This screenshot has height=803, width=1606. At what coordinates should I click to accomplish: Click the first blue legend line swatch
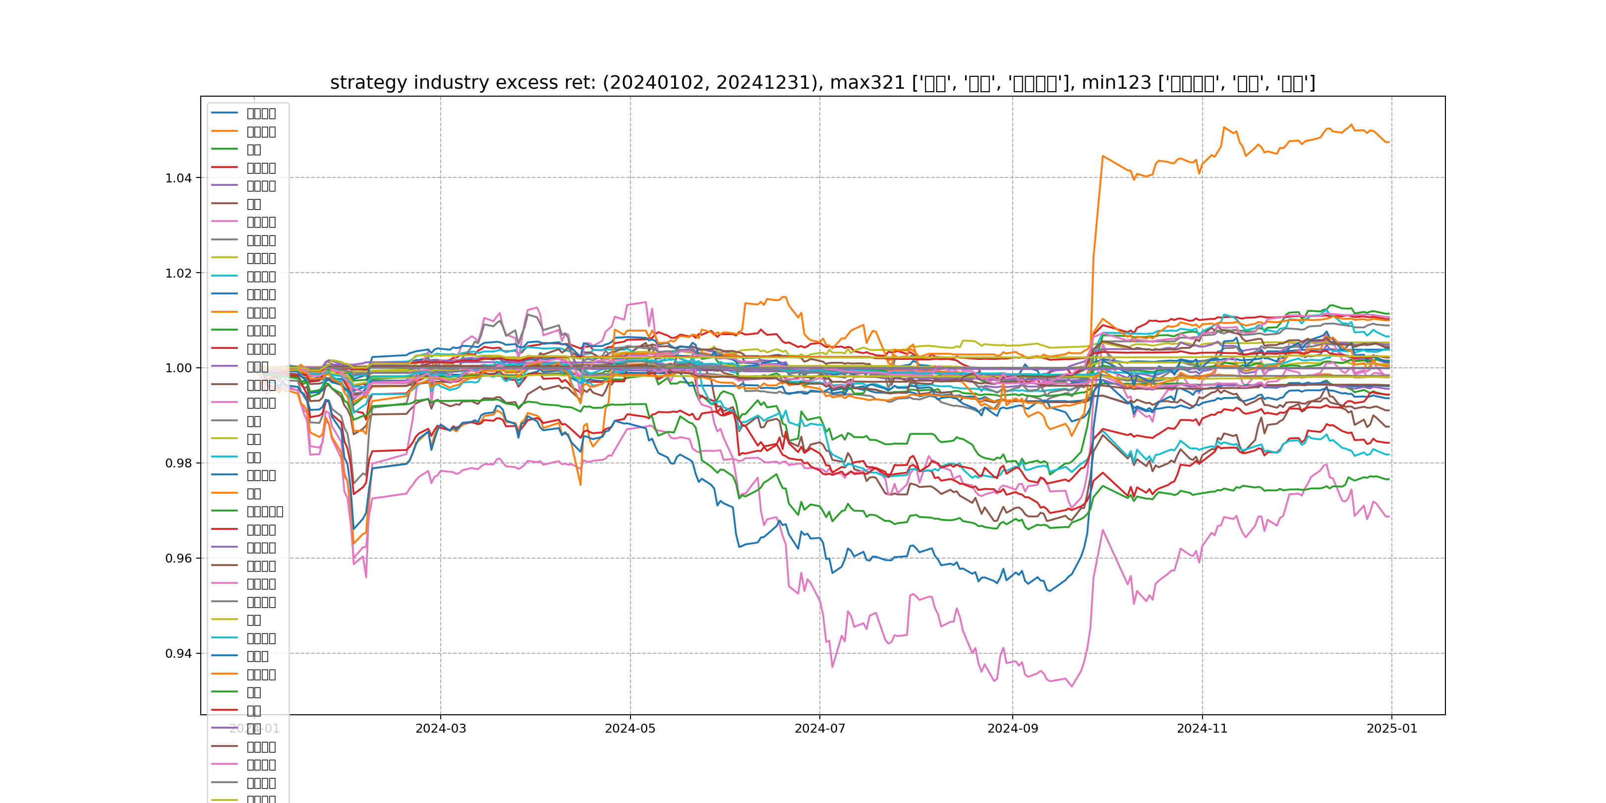point(225,113)
